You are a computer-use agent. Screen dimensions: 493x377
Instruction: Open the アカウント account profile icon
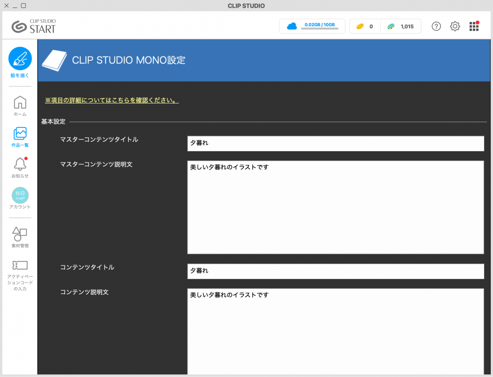click(20, 195)
